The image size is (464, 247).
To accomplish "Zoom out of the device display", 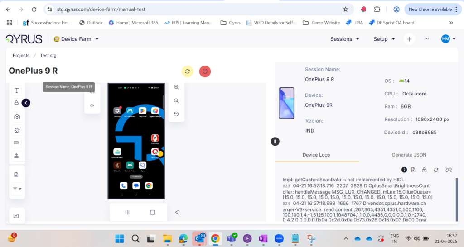I will 176,101.
